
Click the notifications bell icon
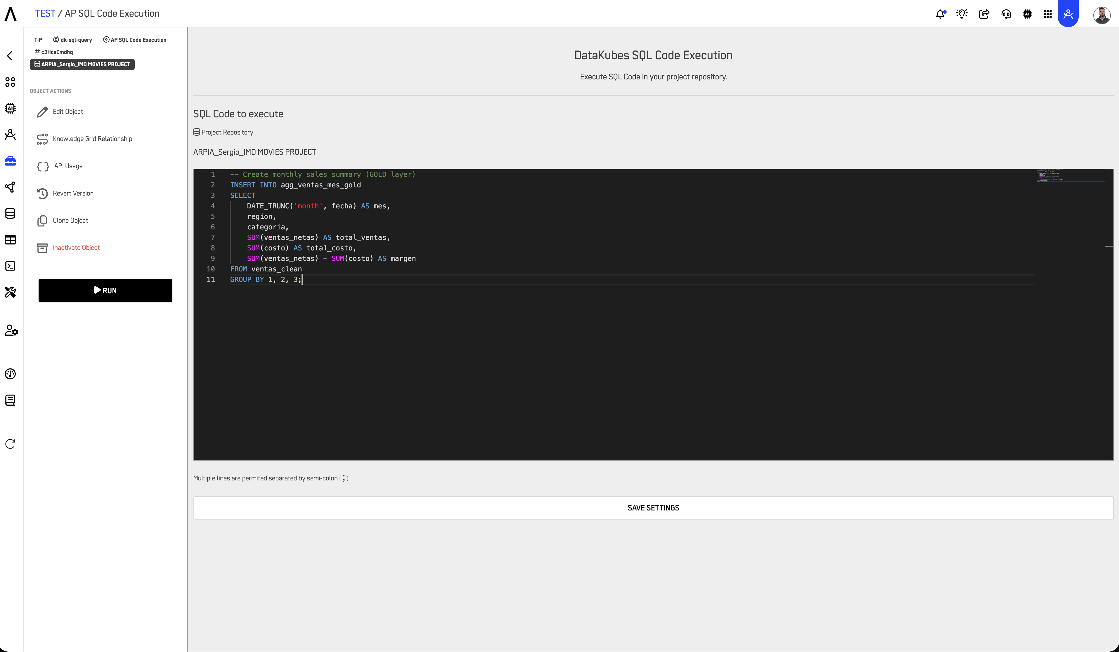(940, 14)
